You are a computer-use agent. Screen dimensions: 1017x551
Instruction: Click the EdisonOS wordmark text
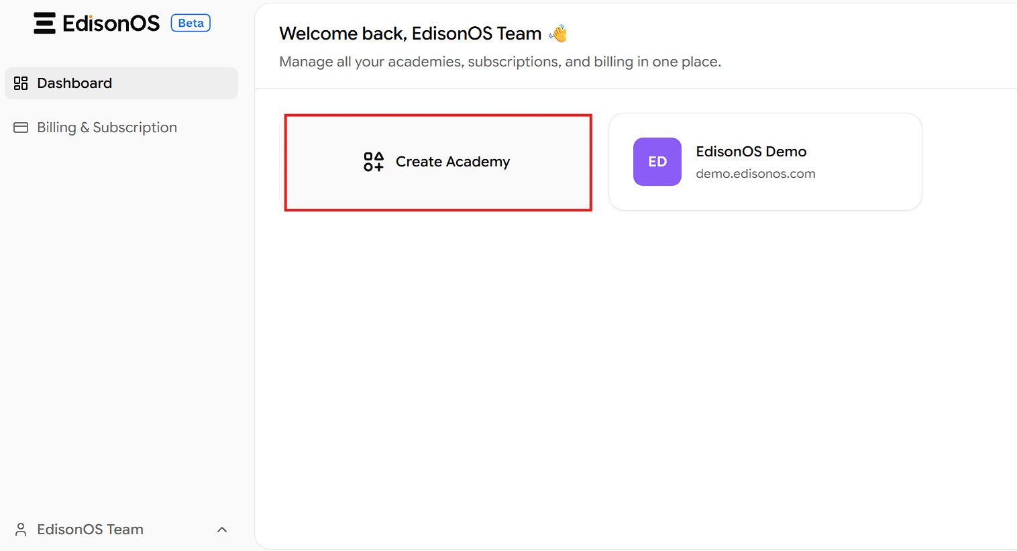(111, 23)
